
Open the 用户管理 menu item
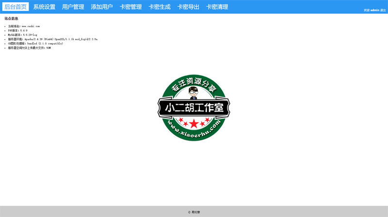73,7
